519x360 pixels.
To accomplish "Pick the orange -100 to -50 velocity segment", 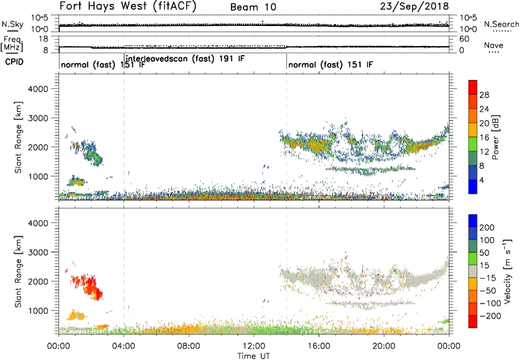I will pos(473,296).
